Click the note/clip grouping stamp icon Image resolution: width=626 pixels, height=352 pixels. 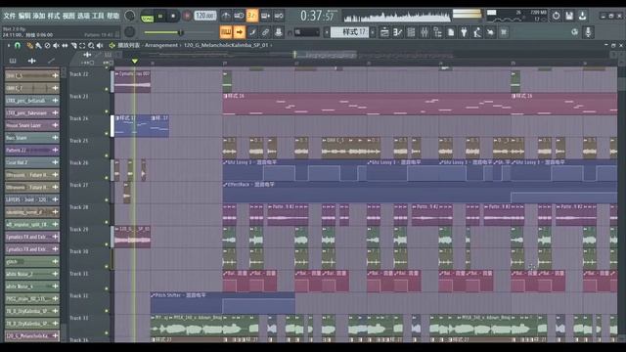[x=279, y=32]
